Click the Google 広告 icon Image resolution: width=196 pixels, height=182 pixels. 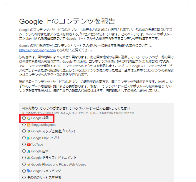(29, 151)
